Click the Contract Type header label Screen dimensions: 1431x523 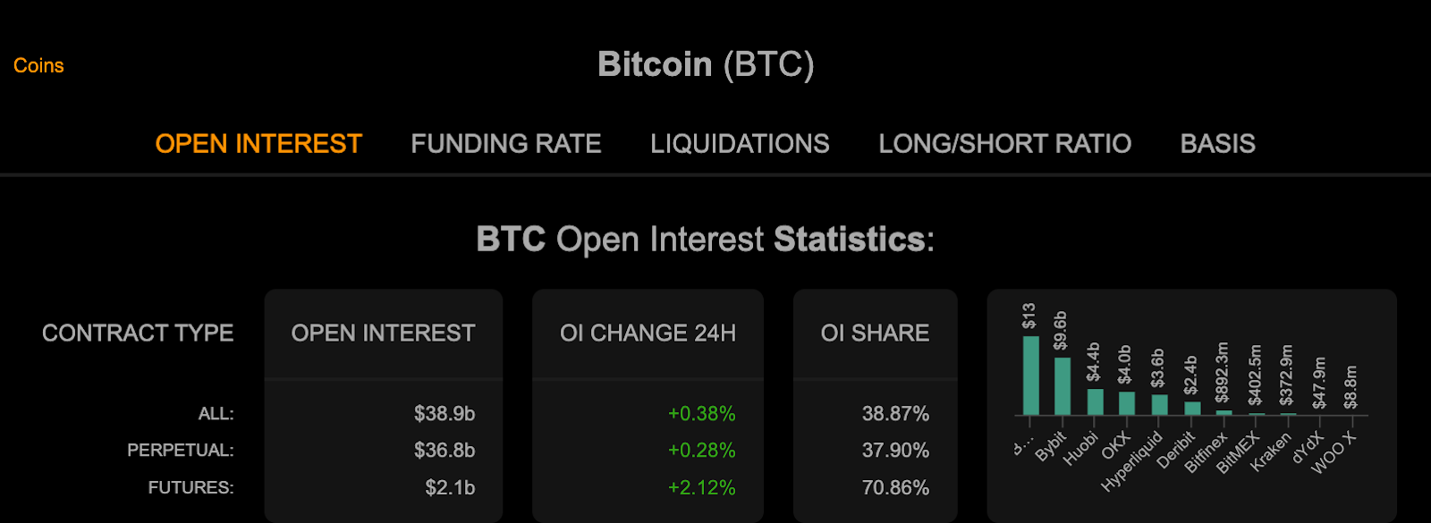(x=138, y=333)
